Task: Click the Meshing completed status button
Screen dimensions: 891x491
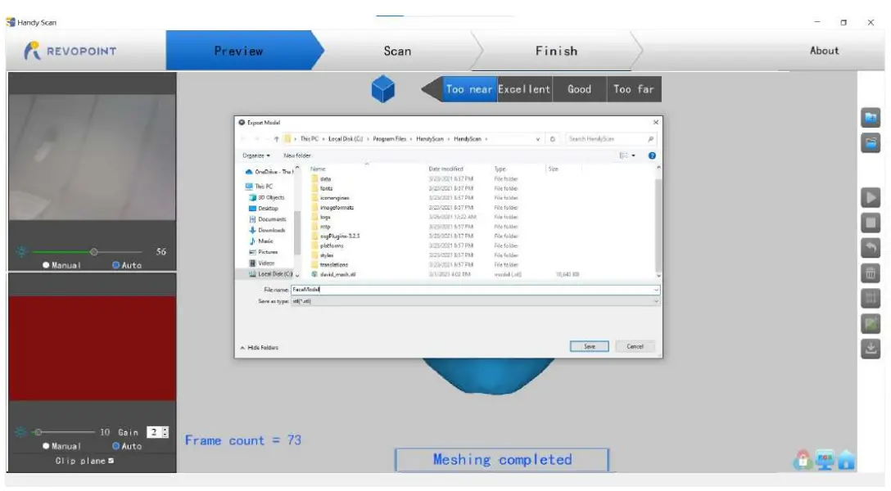Action: (x=502, y=459)
